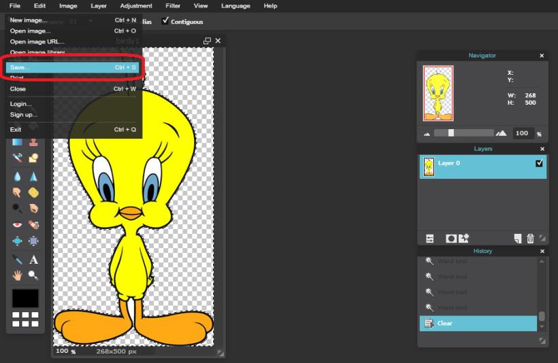Click the Navigator zoom slider handle
The height and width of the screenshot is (363, 558).
pos(450,133)
